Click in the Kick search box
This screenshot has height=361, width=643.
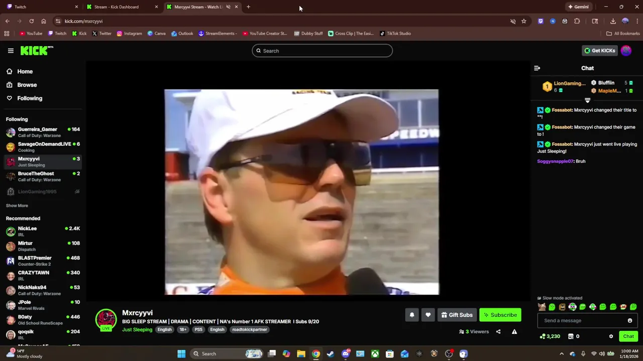click(x=322, y=51)
